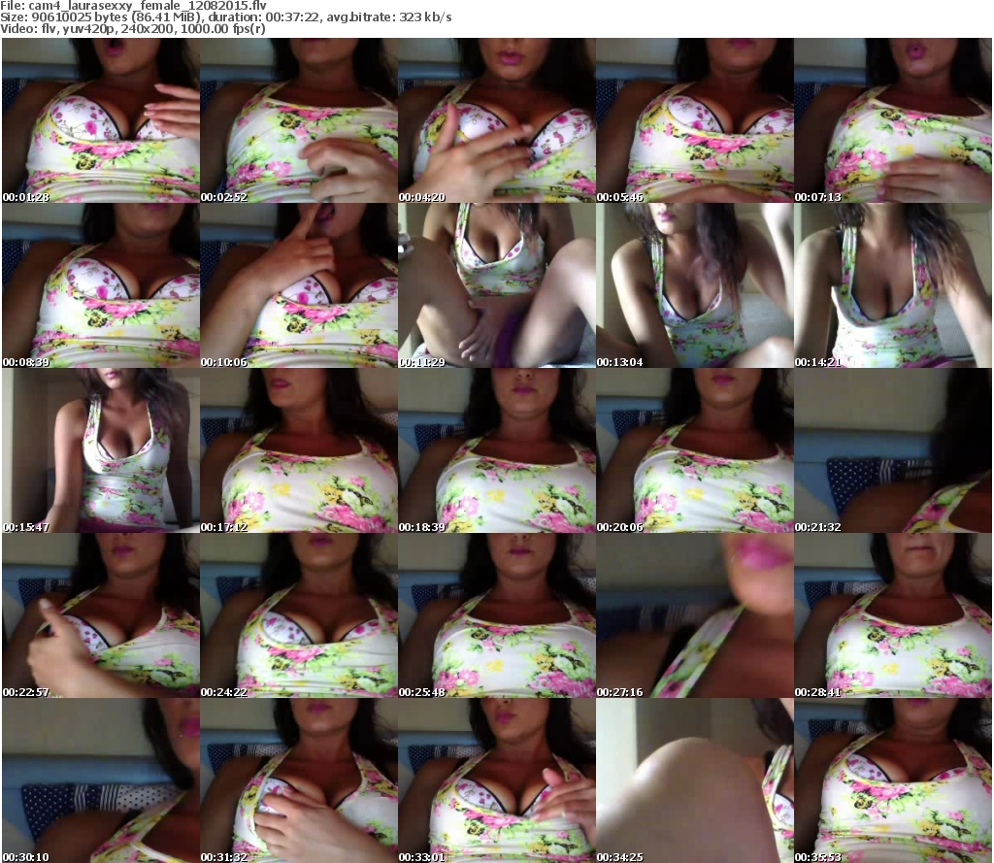The height and width of the screenshot is (863, 994).
Task: Choose the thumbnail at timestamp 00:07:13
Action: pos(893,120)
